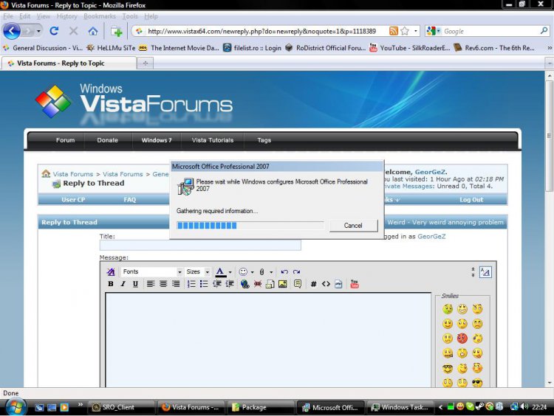Wrap selection in quote tags
554x416 pixels.
click(x=298, y=284)
